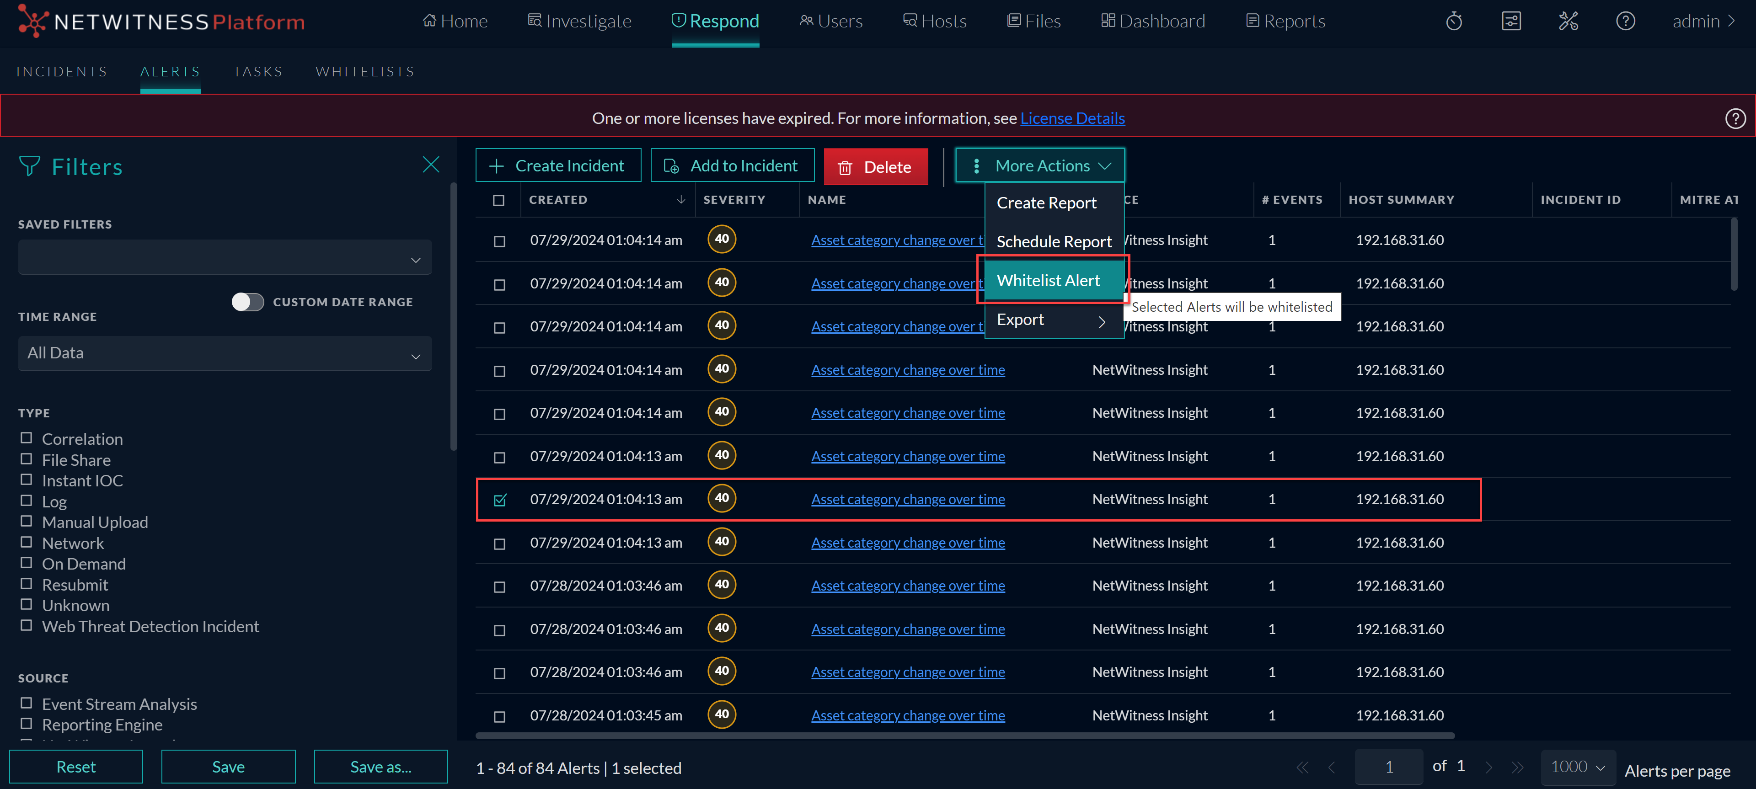Screen dimensions: 1756x789
Task: Check the Event Stream Analysis source filter
Action: click(x=26, y=703)
